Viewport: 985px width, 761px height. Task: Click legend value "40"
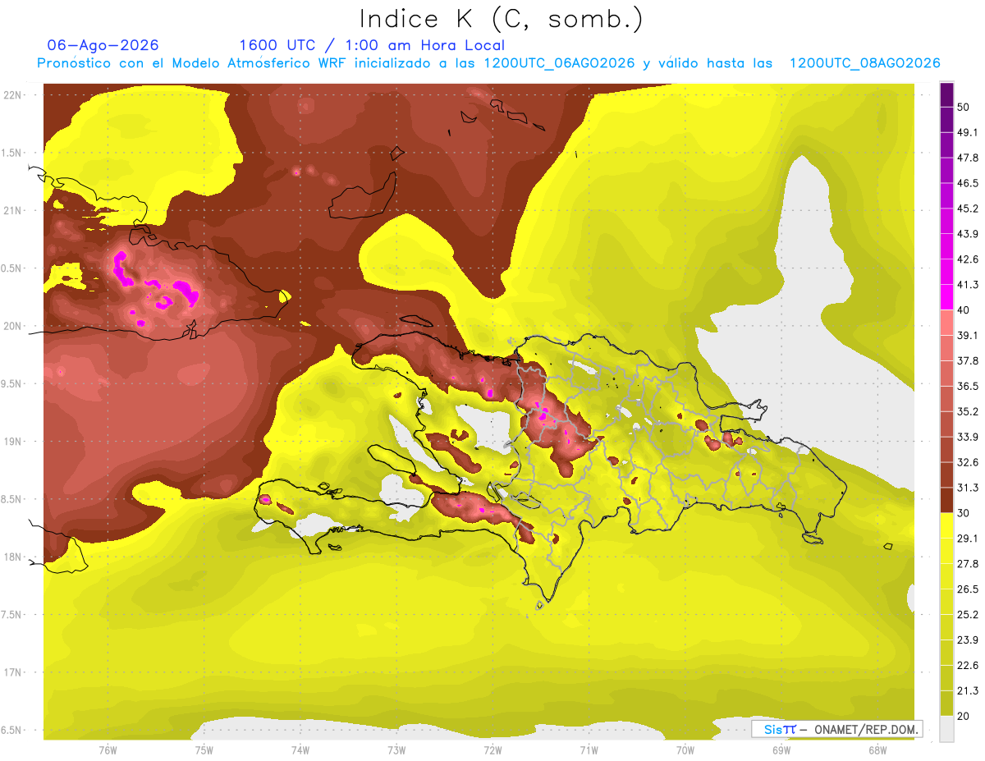[x=964, y=310]
